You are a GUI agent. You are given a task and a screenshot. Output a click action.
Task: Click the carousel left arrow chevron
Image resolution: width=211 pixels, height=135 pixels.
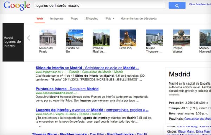click(28, 38)
